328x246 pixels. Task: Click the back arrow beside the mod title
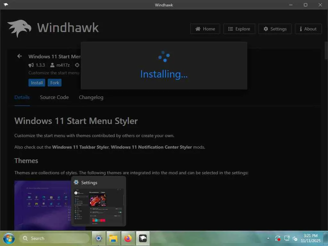click(20, 56)
